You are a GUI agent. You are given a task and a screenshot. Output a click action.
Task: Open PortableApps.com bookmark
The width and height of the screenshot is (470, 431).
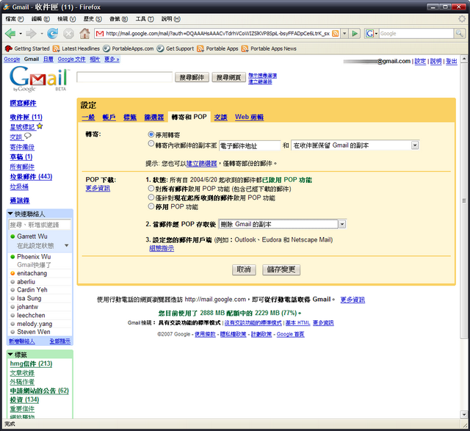(129, 48)
